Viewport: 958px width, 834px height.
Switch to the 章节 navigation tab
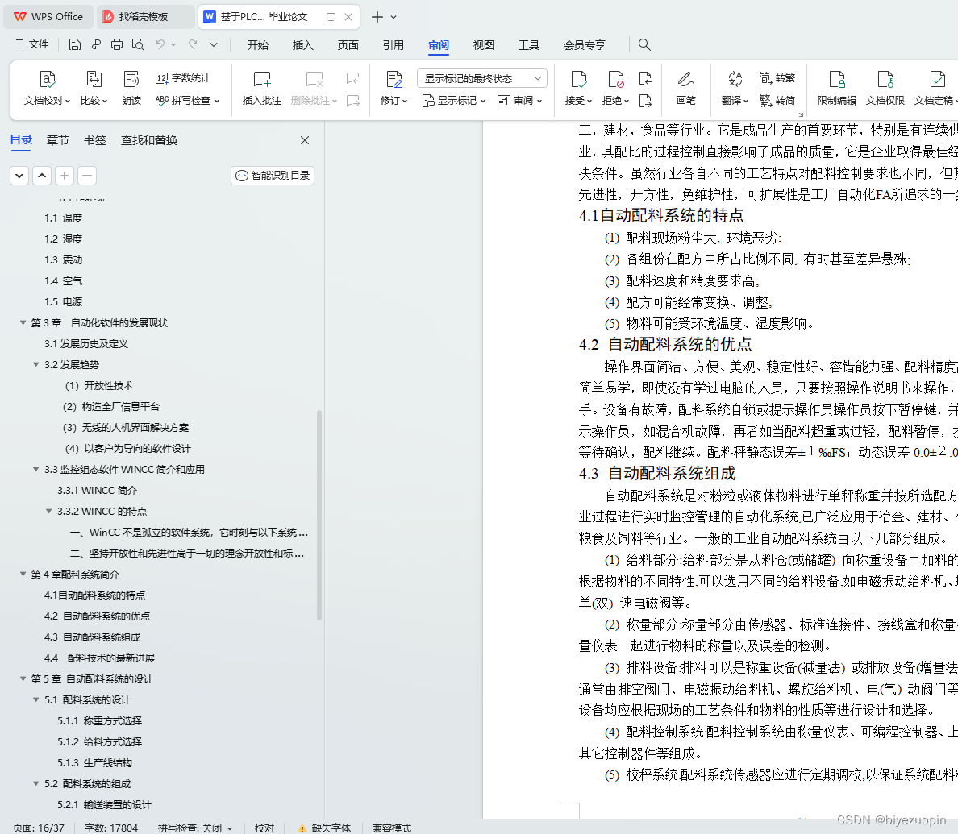(x=57, y=140)
